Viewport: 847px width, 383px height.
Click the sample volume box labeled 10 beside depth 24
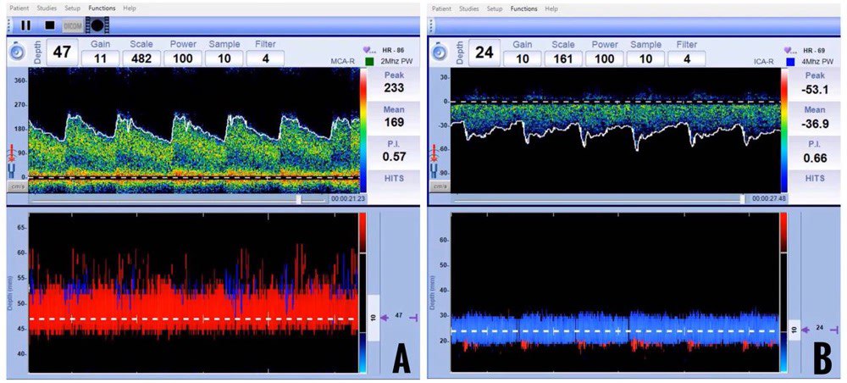tap(795, 329)
